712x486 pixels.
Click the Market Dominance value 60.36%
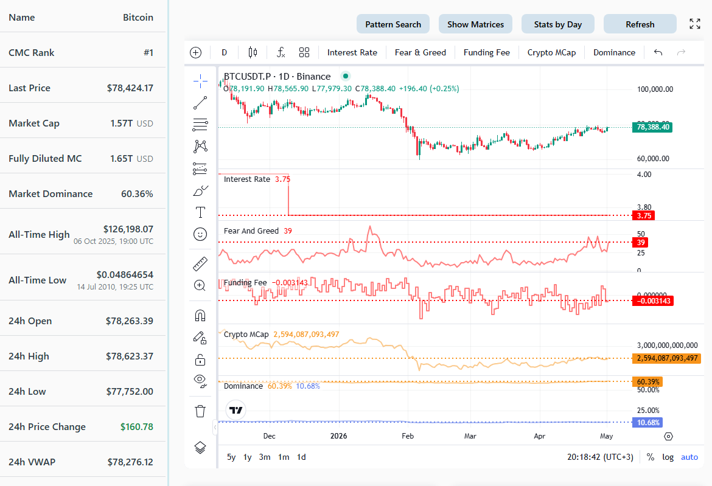137,194
